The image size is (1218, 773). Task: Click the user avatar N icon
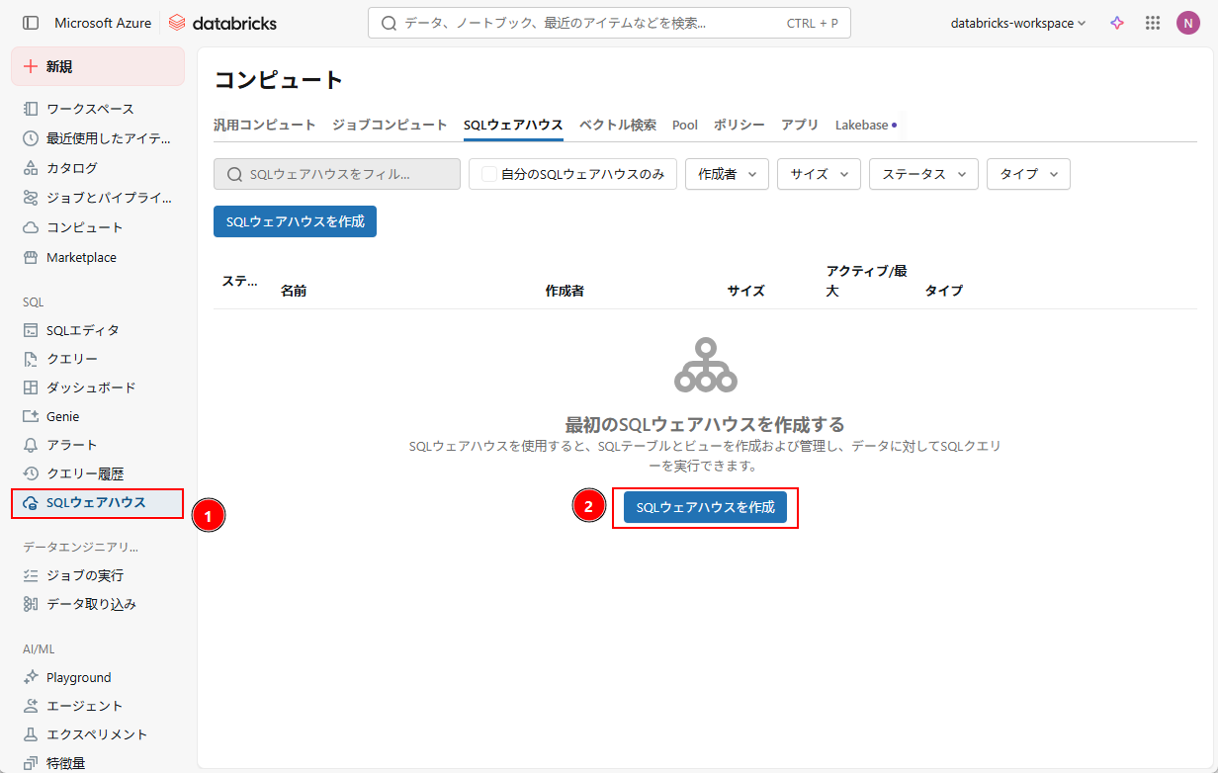point(1187,23)
